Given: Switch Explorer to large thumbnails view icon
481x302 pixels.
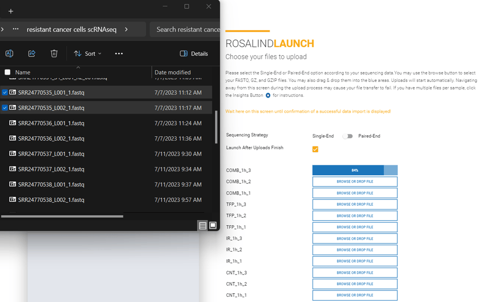Looking at the screenshot, I should (213, 225).
